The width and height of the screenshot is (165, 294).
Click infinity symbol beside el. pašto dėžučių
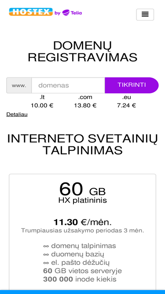[x=46, y=263]
